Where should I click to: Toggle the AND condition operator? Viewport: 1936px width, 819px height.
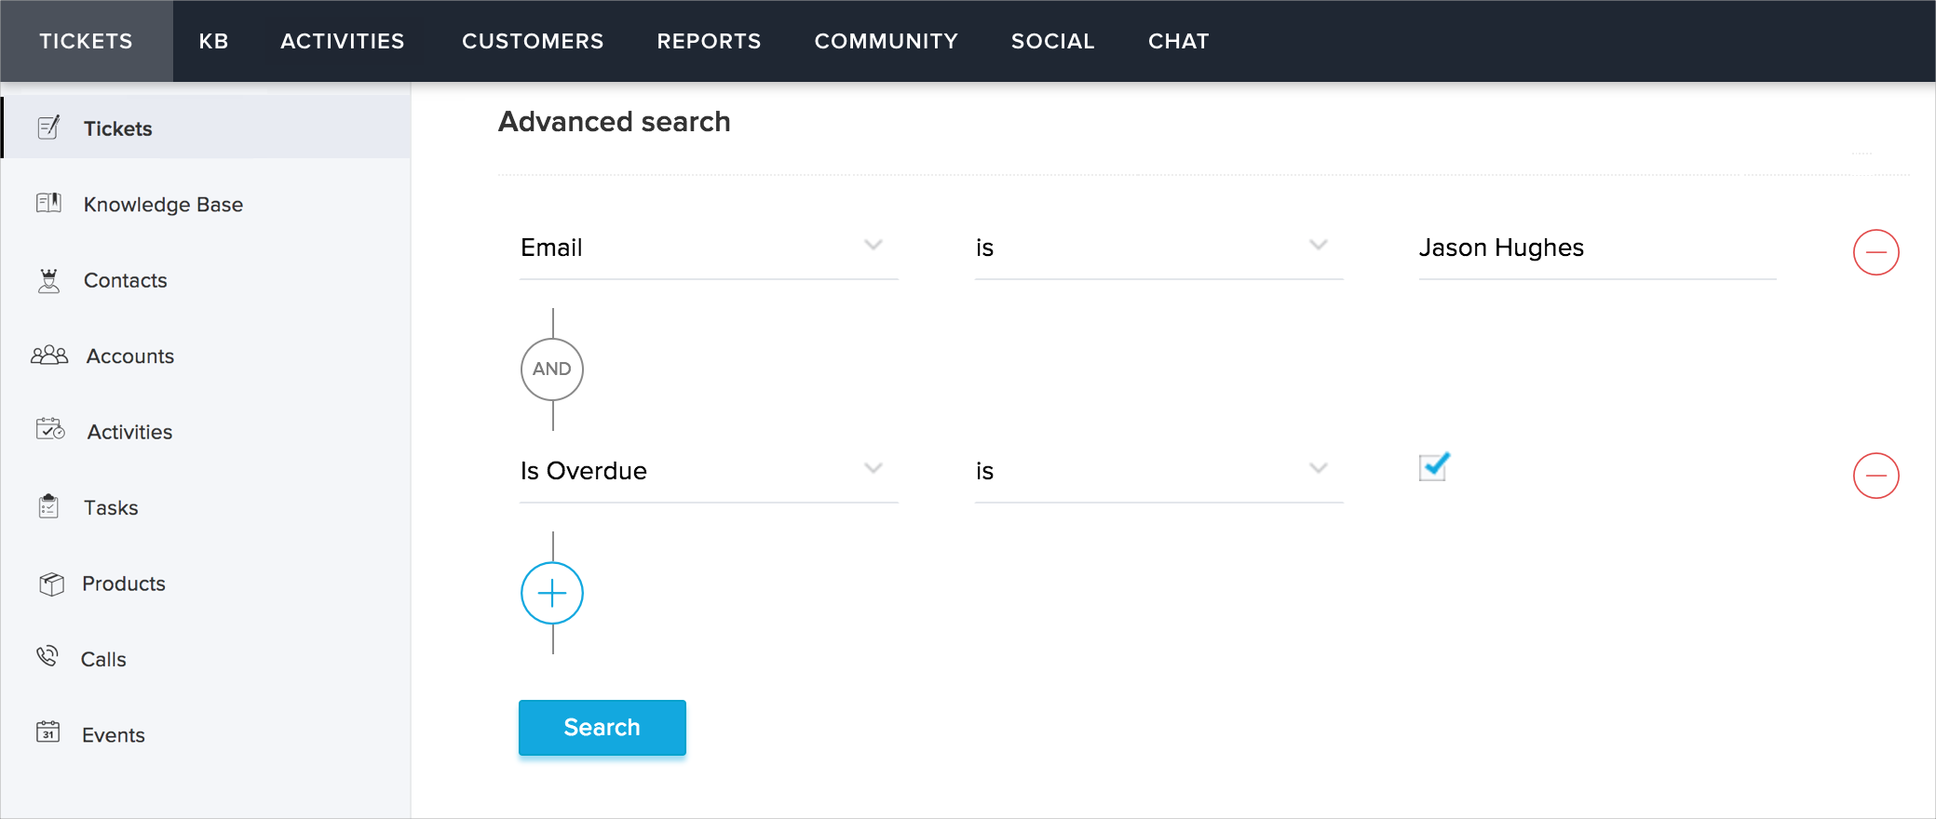[552, 369]
